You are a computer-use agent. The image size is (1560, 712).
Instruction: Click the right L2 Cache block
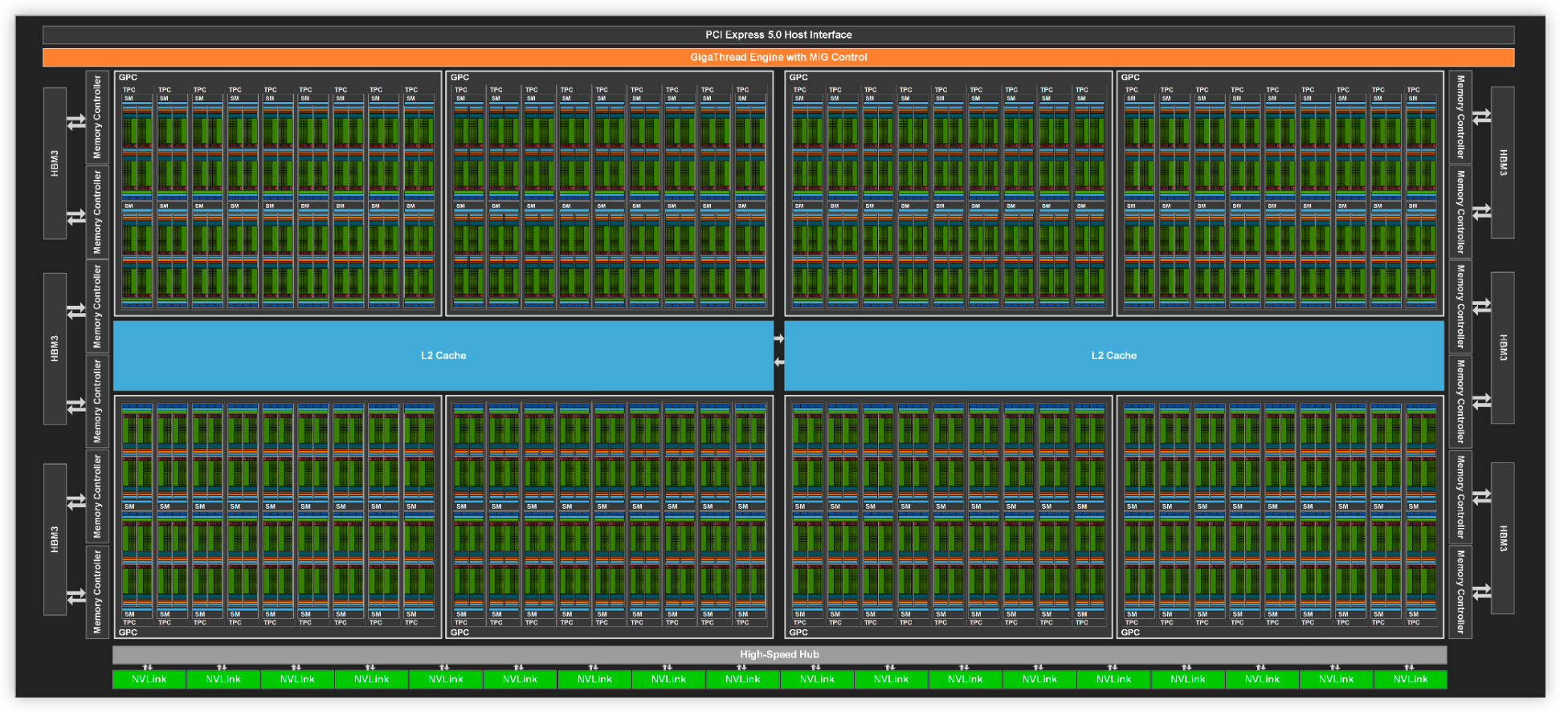point(1114,356)
